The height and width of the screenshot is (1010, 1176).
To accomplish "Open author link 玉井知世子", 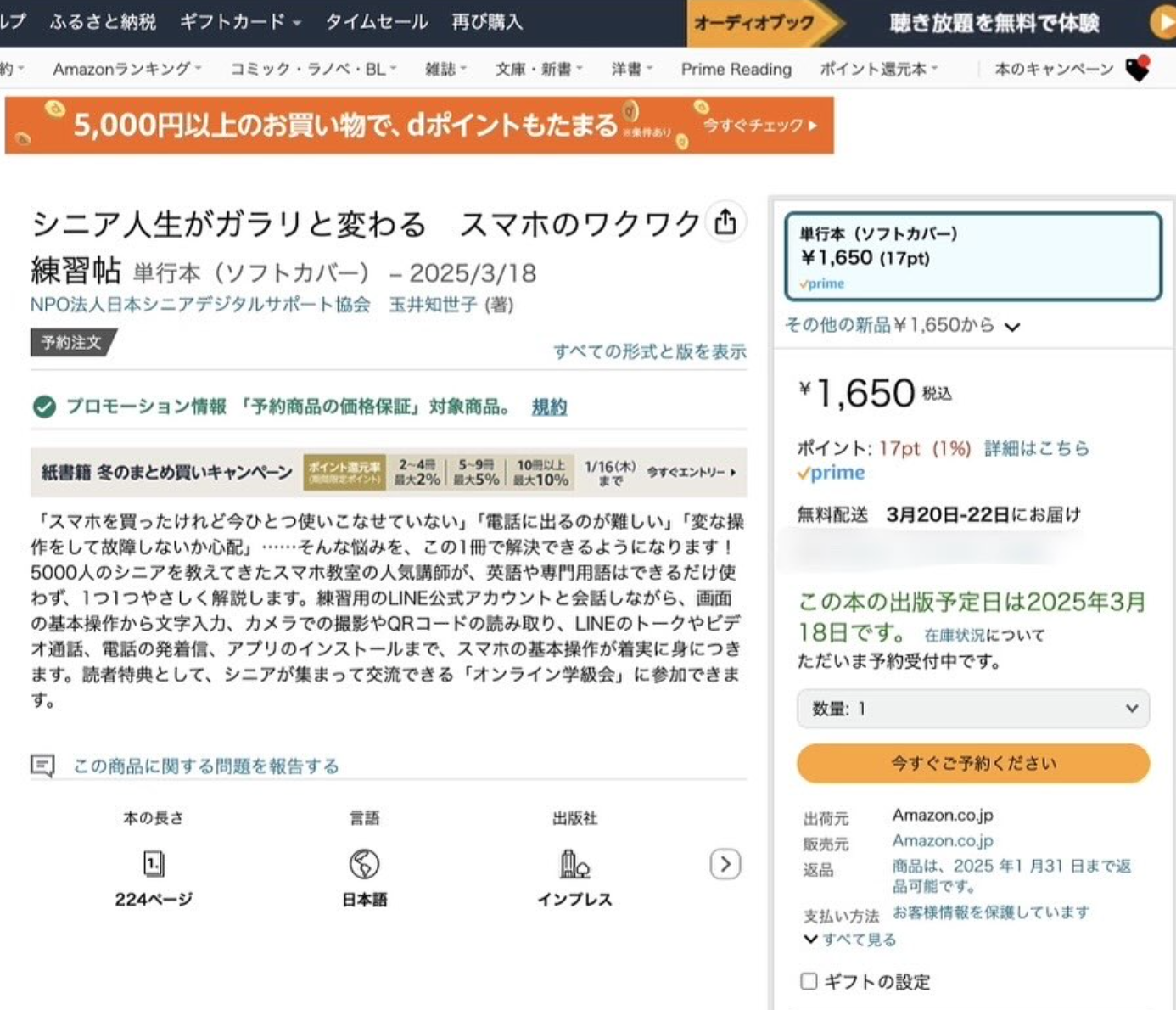I will coord(433,305).
